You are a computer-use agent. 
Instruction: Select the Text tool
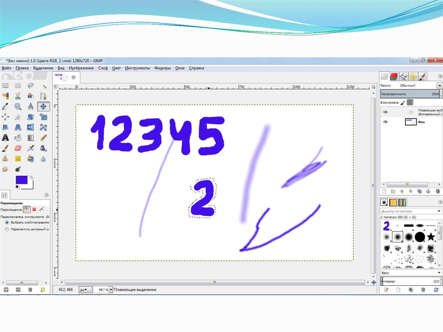[5, 138]
